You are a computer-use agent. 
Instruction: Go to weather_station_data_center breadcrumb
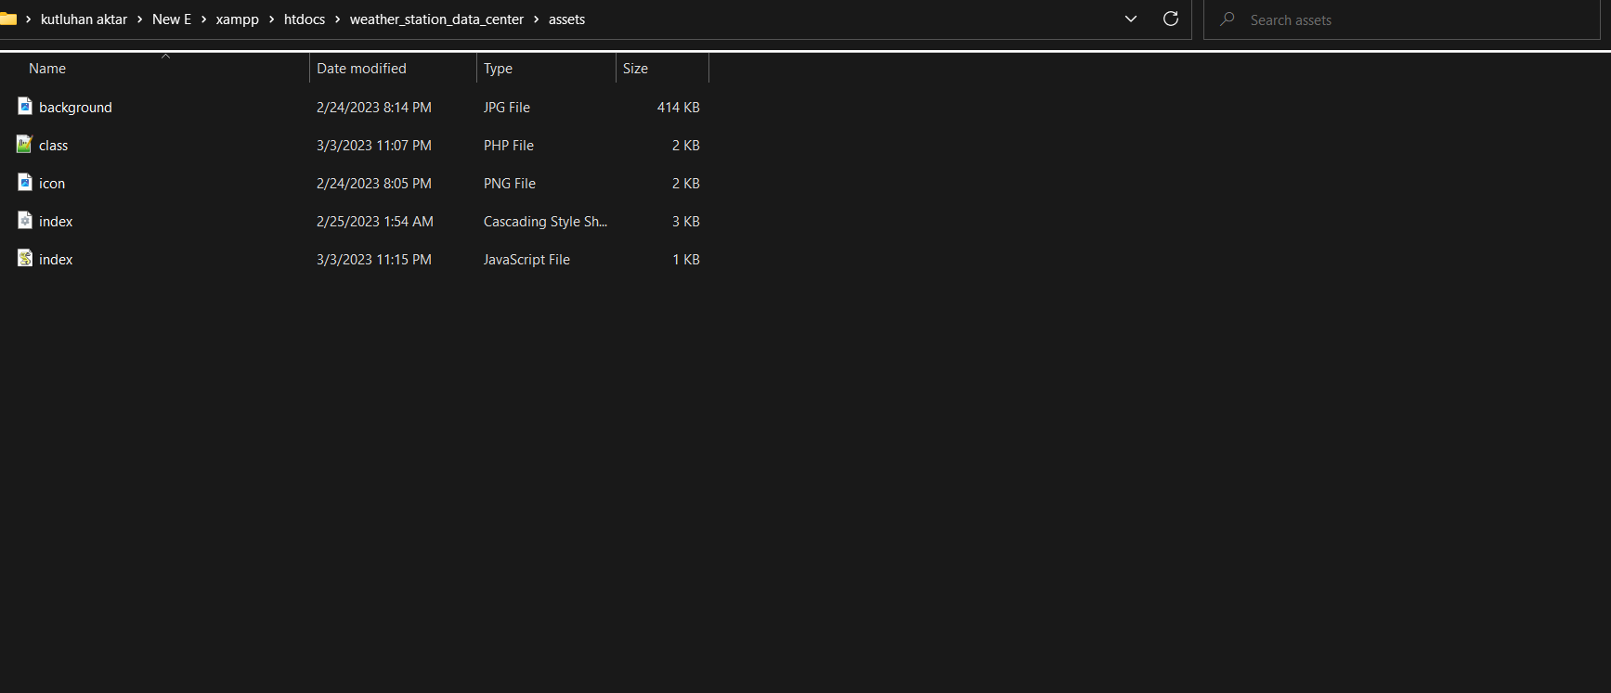tap(436, 19)
